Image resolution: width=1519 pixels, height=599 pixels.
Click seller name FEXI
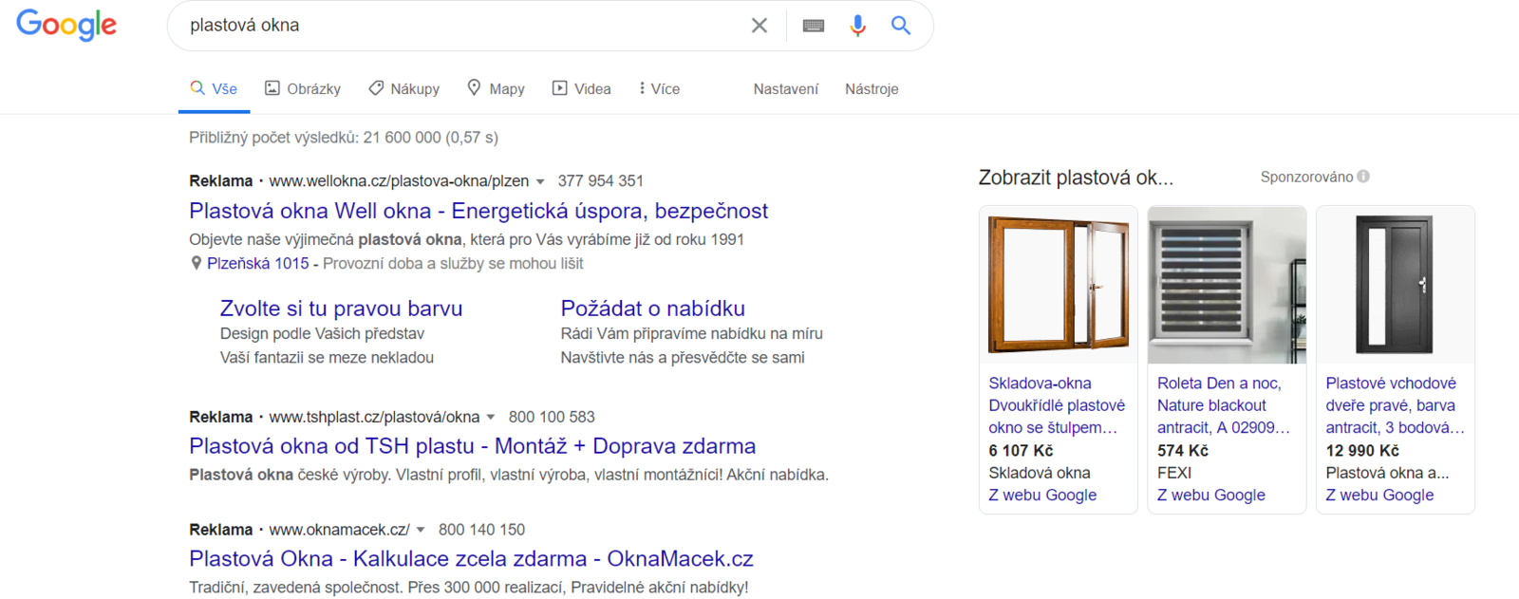pos(1174,473)
